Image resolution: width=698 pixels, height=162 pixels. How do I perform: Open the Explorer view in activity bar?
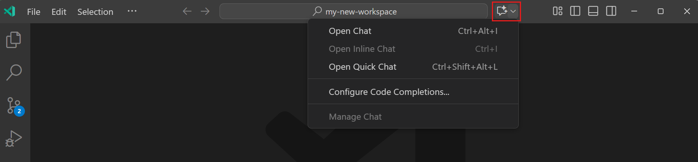(x=14, y=40)
